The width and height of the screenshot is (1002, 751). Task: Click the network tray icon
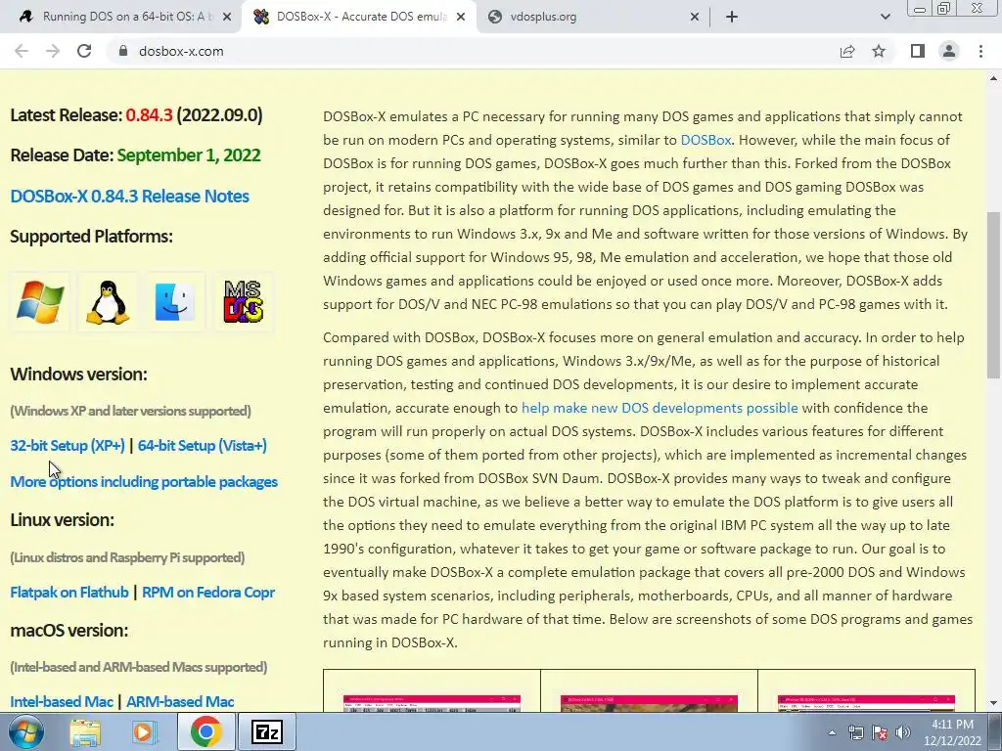tap(855, 732)
